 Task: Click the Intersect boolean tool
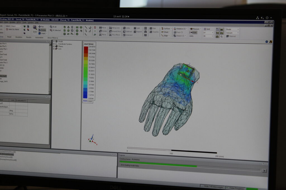(128, 35)
